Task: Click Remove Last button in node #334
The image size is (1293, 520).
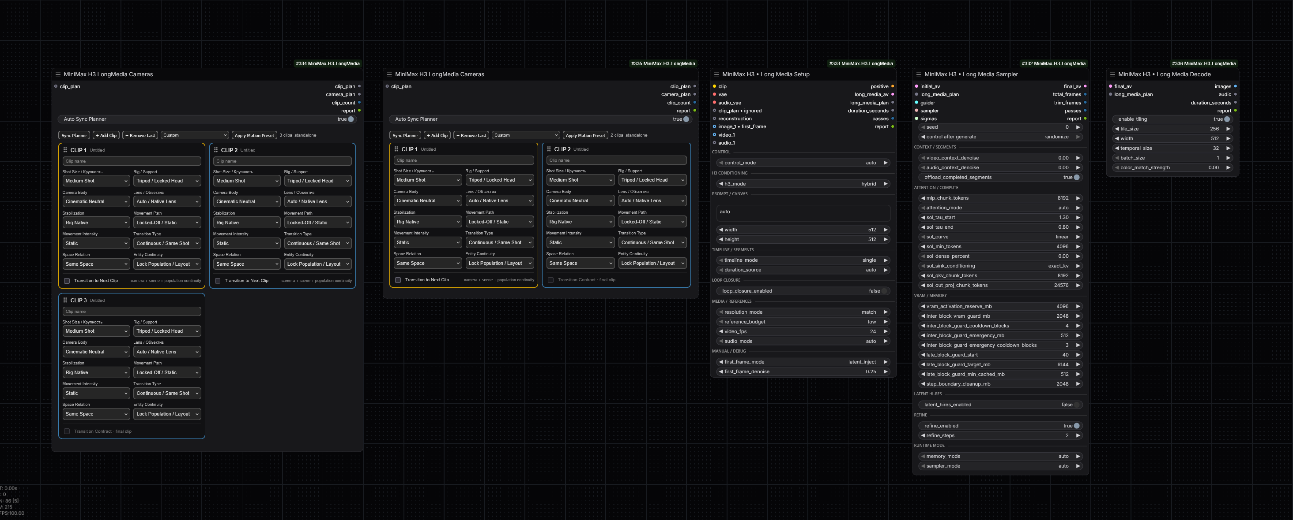Action: (140, 135)
